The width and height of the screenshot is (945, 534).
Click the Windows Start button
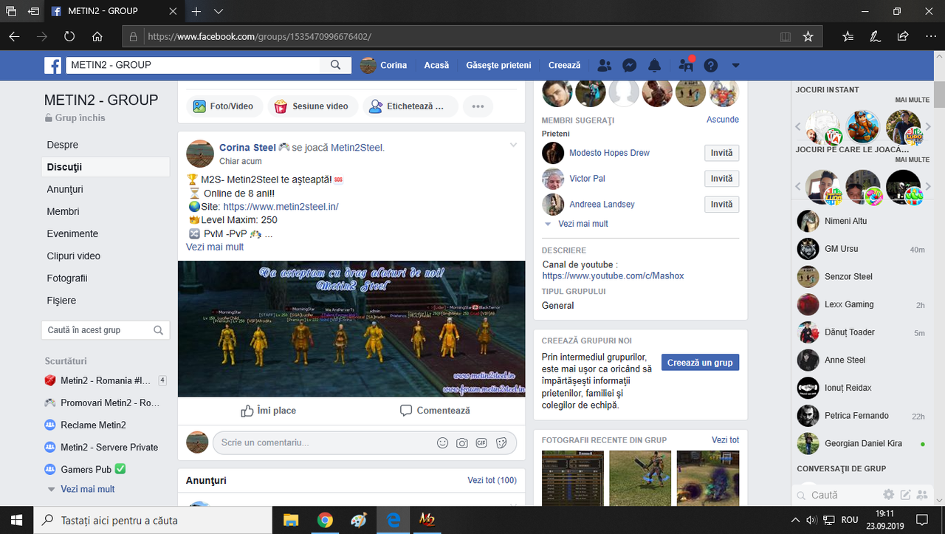[x=17, y=520]
